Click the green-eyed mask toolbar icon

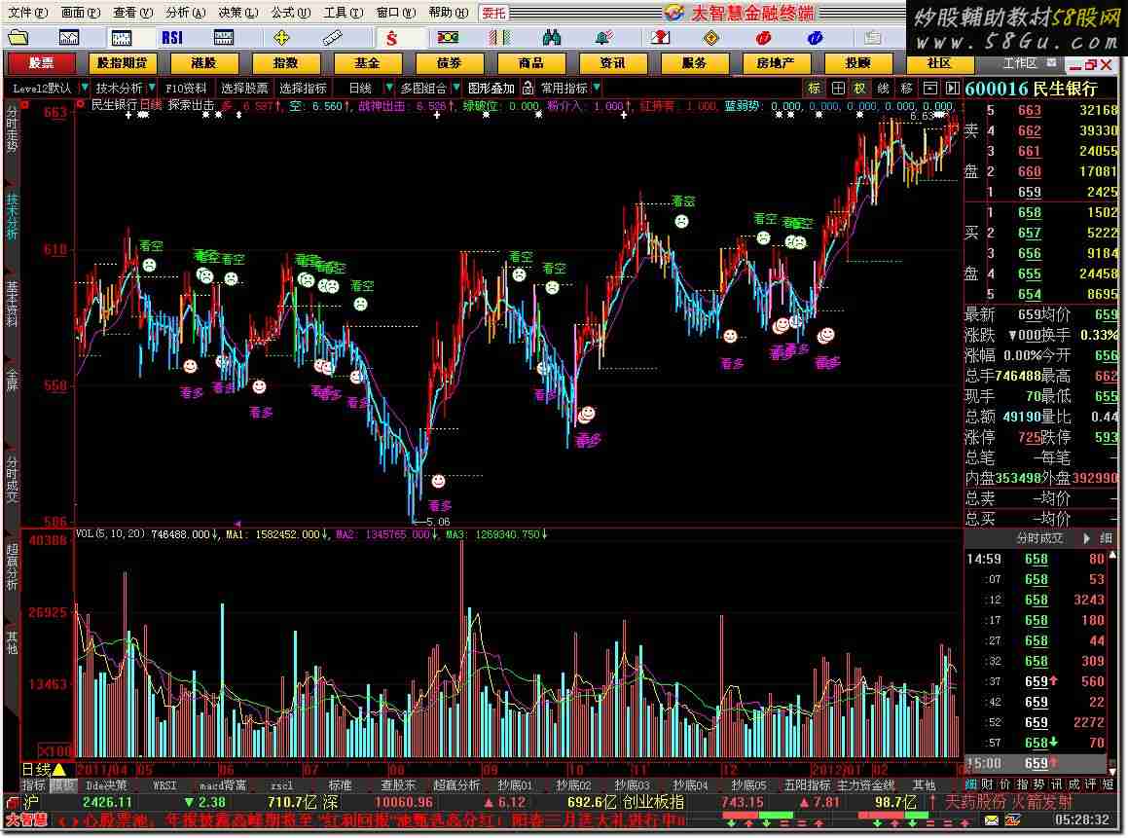click(448, 37)
